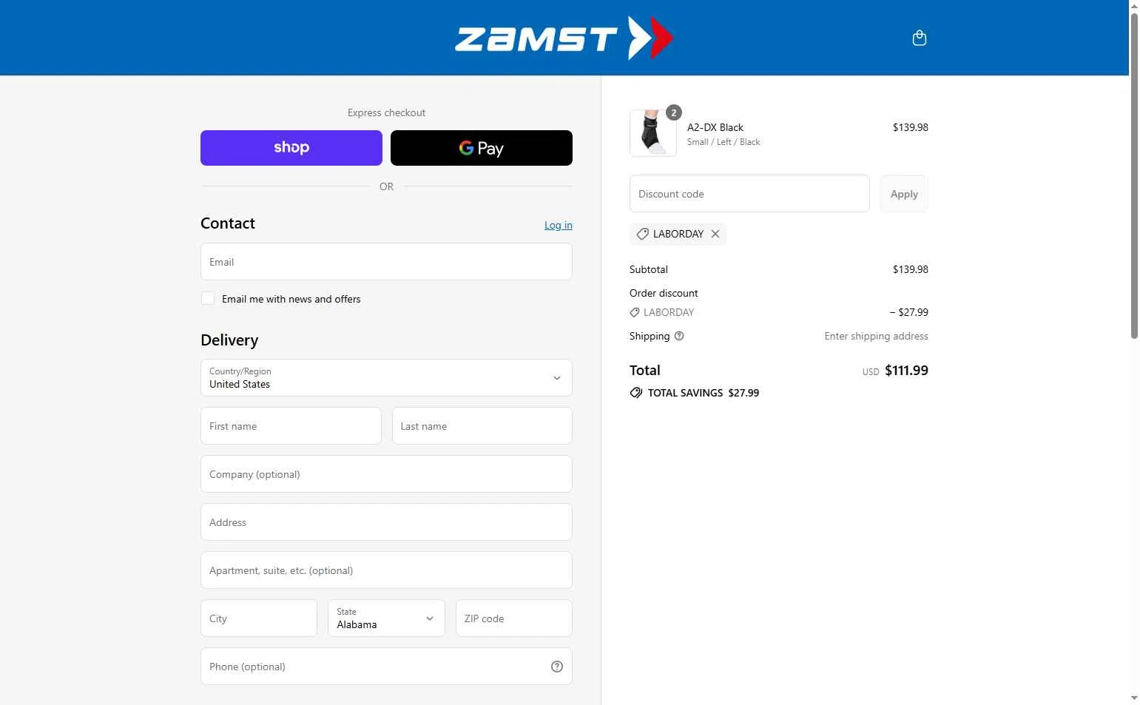Click the page vertical scrollbar thumb

pyautogui.click(x=1134, y=176)
